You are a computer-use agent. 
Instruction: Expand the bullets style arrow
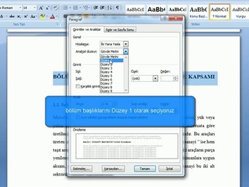[x=70, y=8]
